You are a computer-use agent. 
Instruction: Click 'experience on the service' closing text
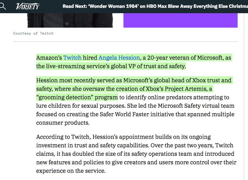click(x=71, y=171)
